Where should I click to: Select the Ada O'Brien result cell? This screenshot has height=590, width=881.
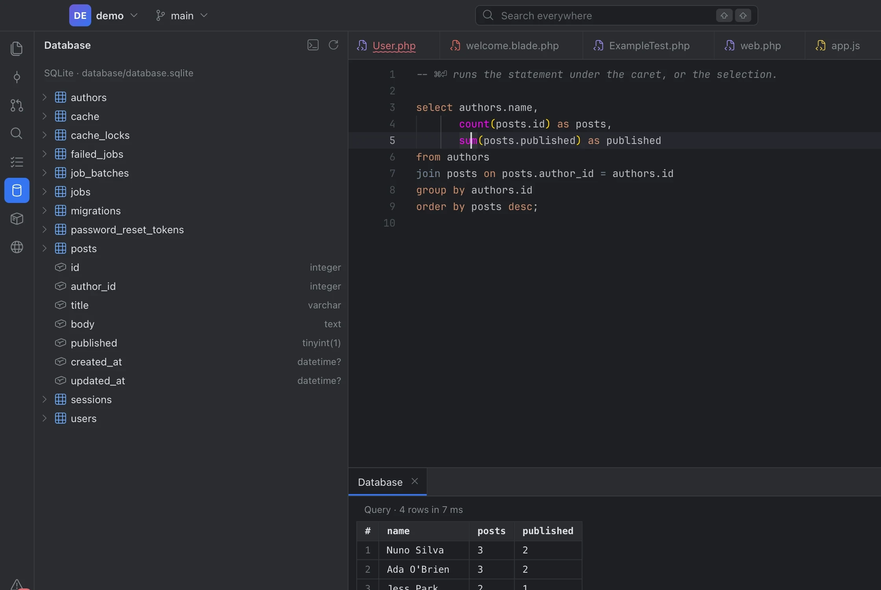pos(424,569)
